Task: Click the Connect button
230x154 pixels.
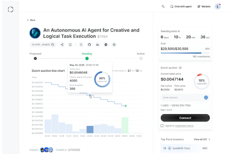Action: pos(185,118)
